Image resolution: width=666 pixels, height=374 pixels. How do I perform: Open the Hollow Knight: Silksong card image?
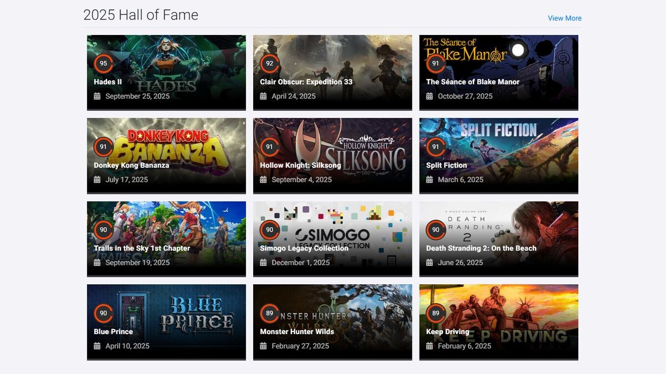click(332, 156)
